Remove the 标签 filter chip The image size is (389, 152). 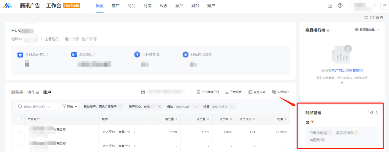[x=232, y=107]
